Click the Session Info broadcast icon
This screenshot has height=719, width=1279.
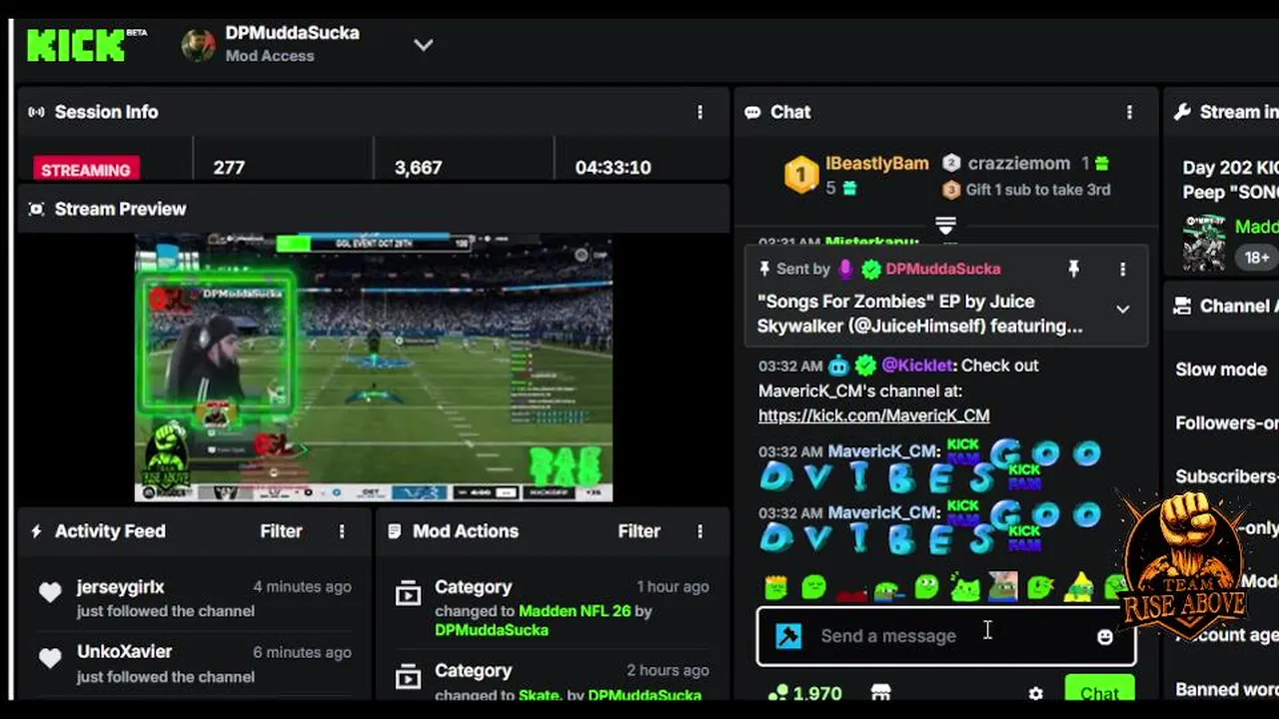point(37,112)
